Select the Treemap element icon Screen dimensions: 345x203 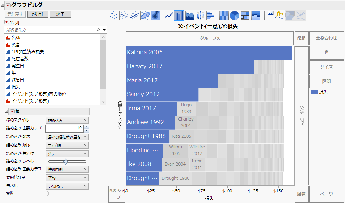click(245, 15)
